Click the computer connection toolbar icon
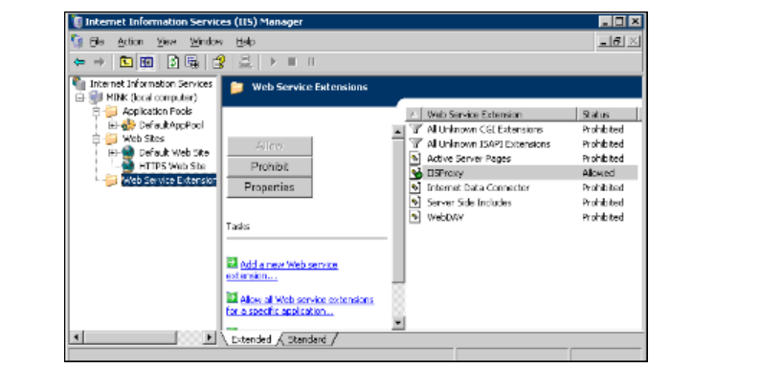This screenshot has height=368, width=760. [246, 62]
